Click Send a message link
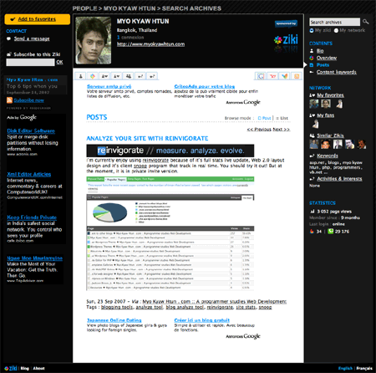Image resolution: width=376 pixels, height=373 pixels. pyautogui.click(x=32, y=38)
